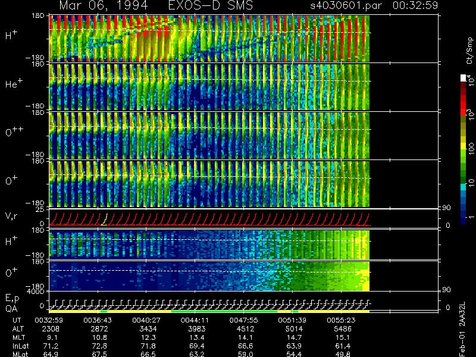The width and height of the screenshot is (476, 357).
Task: Select the 'UT' row header
Action: 17,320
